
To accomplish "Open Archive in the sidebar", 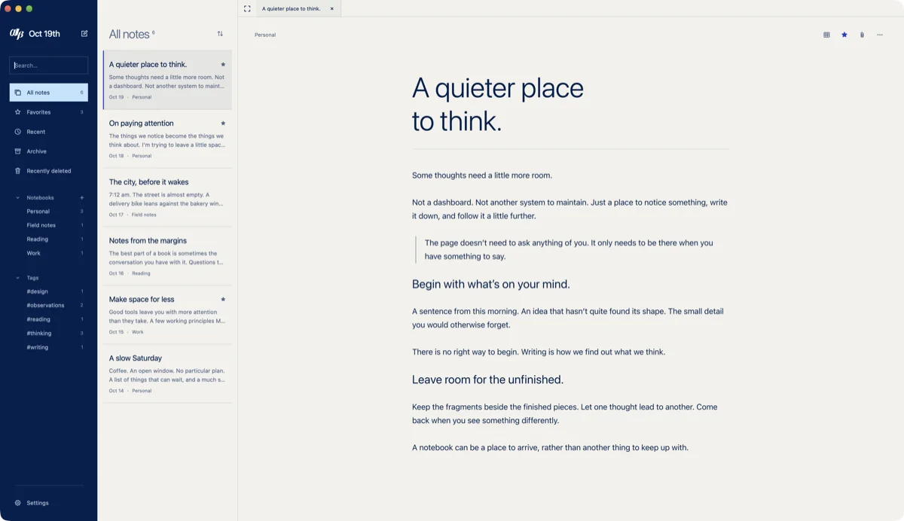I will (x=49, y=151).
